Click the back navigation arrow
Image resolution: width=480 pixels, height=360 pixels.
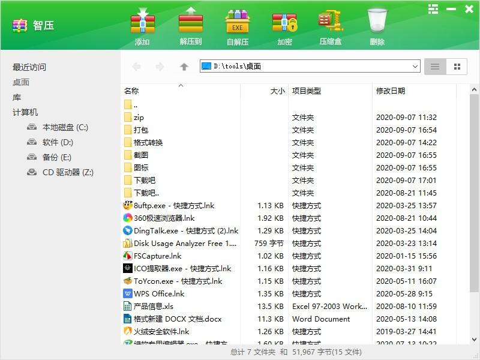(x=136, y=67)
